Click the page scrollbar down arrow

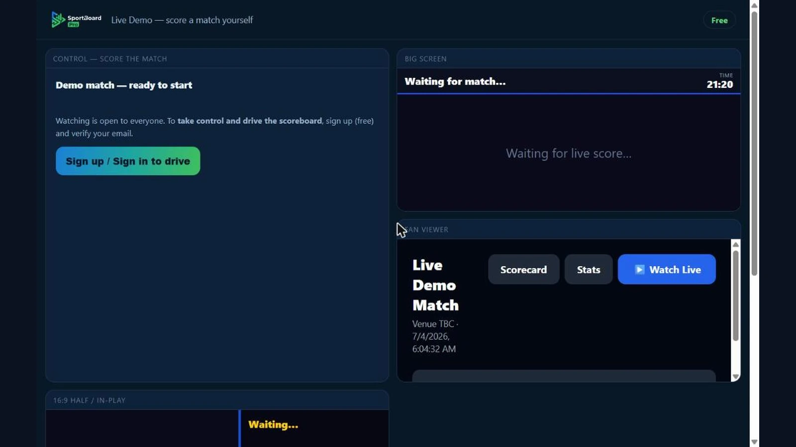click(x=754, y=442)
